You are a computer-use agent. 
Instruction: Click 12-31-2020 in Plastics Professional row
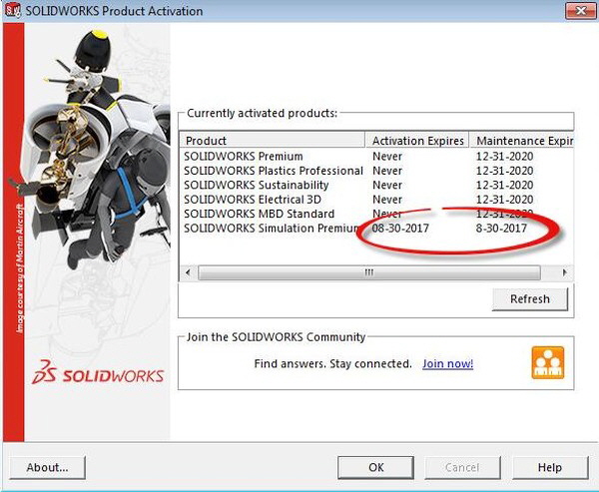[504, 171]
